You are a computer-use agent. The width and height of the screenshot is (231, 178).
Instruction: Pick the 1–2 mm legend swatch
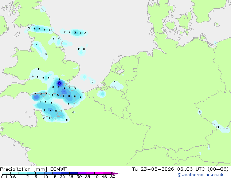[x=23, y=173]
